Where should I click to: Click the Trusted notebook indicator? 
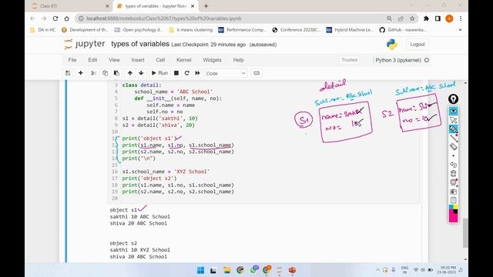click(349, 60)
